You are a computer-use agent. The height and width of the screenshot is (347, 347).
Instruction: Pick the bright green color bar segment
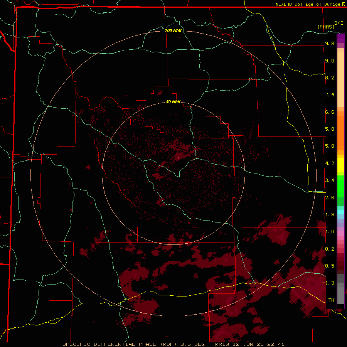pos(340,186)
